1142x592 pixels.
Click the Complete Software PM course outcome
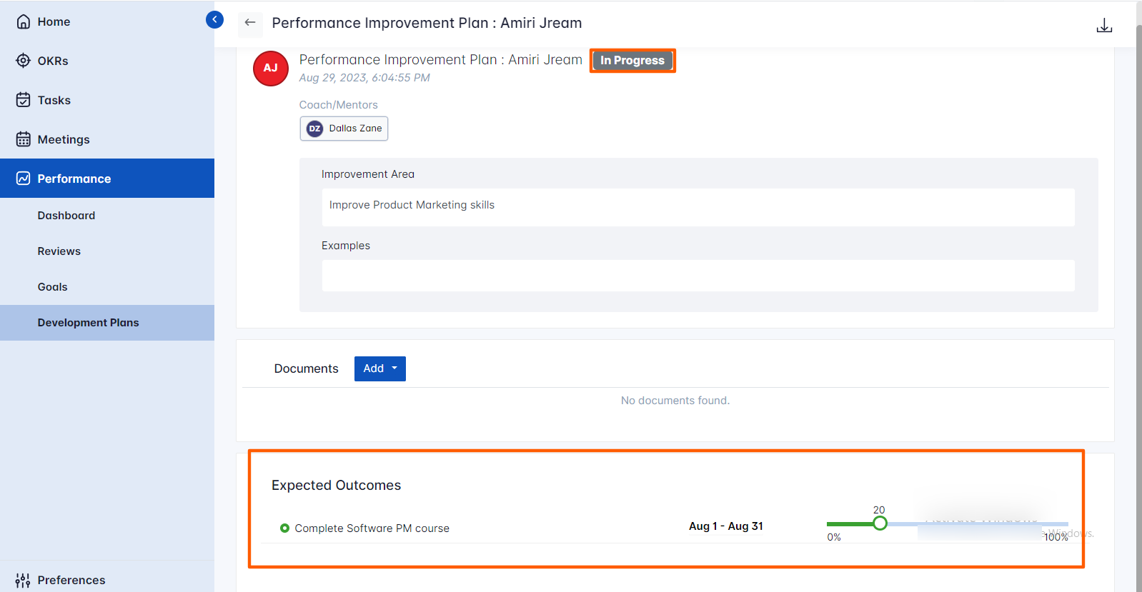(372, 528)
